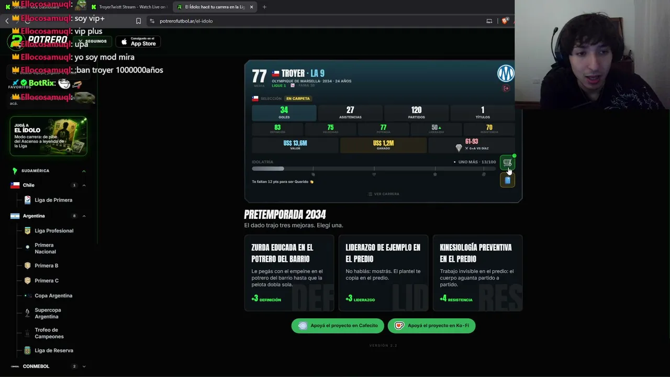This screenshot has width=670, height=377.
Task: Open Copa Argentina in sidebar
Action: point(53,296)
